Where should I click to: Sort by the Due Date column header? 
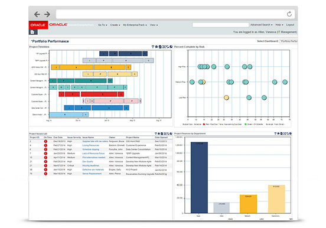click(58, 138)
